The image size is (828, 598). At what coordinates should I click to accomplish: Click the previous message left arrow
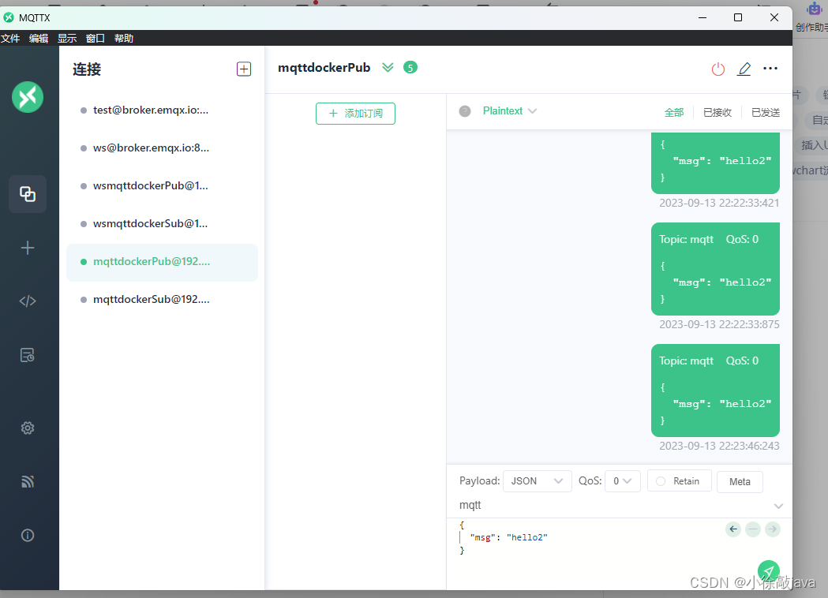[x=733, y=529]
